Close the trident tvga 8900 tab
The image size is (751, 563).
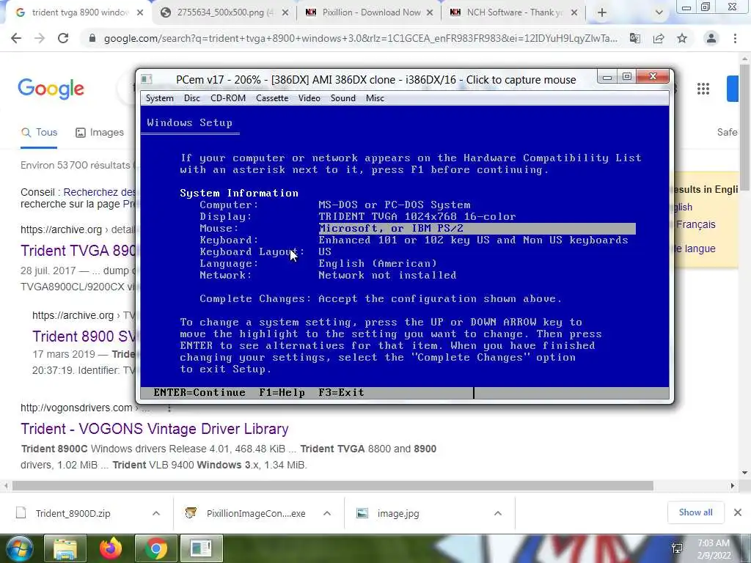pyautogui.click(x=140, y=13)
